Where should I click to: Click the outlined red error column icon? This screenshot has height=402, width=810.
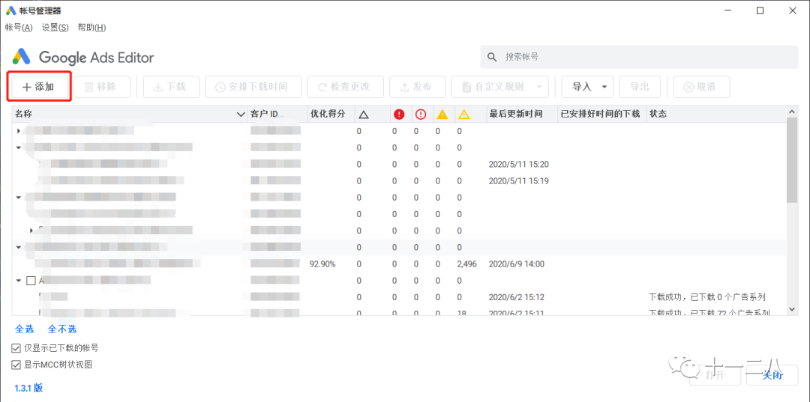pos(421,115)
